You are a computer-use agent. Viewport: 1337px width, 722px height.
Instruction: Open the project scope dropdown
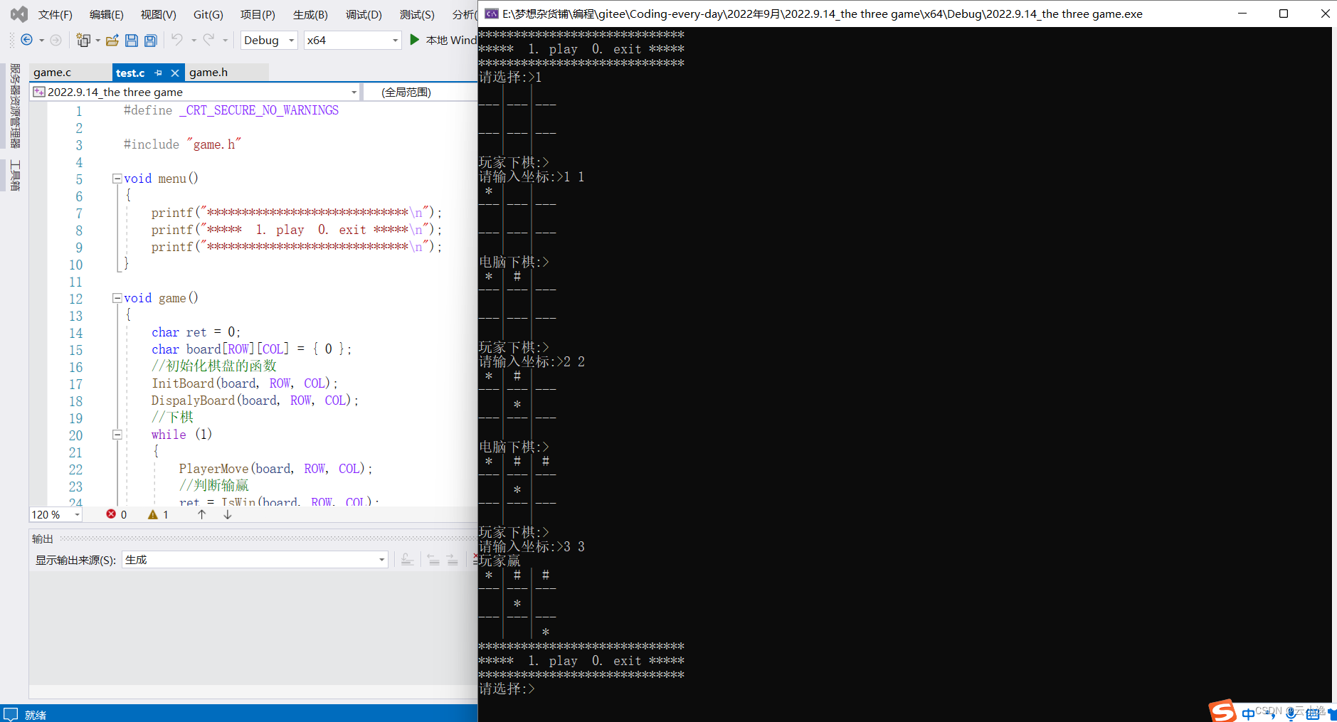click(x=195, y=92)
